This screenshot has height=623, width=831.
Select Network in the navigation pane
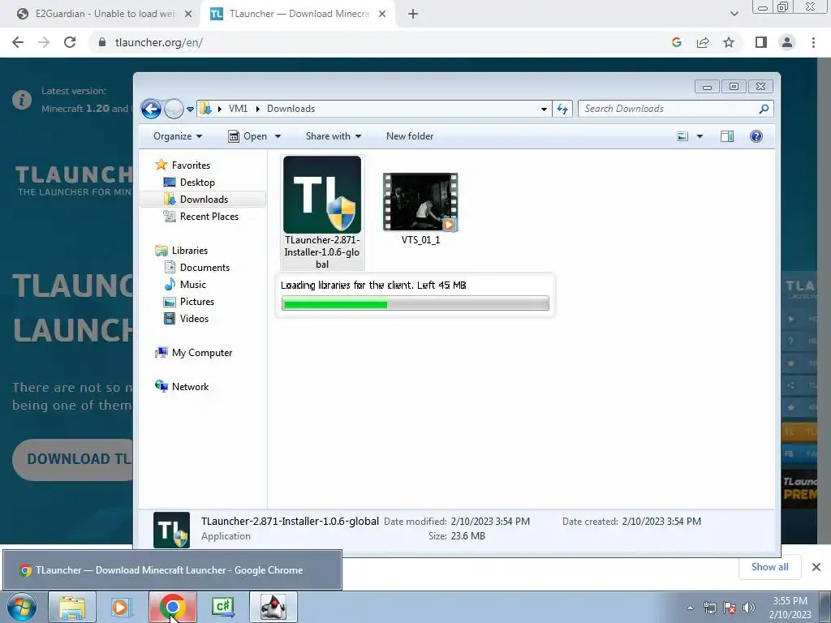[x=182, y=387]
